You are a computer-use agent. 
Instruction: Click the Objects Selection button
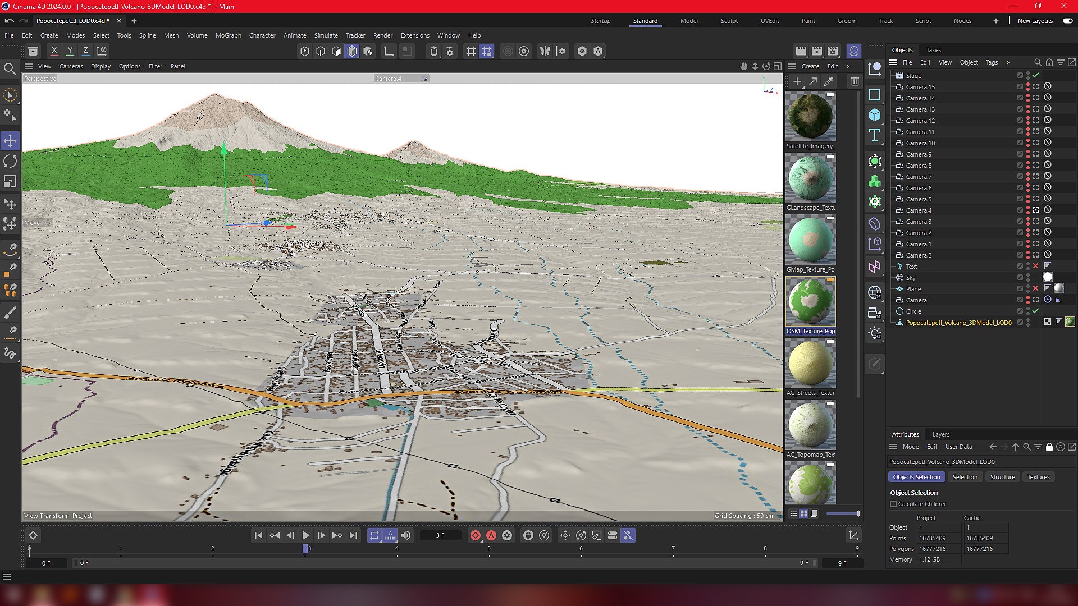pos(916,477)
